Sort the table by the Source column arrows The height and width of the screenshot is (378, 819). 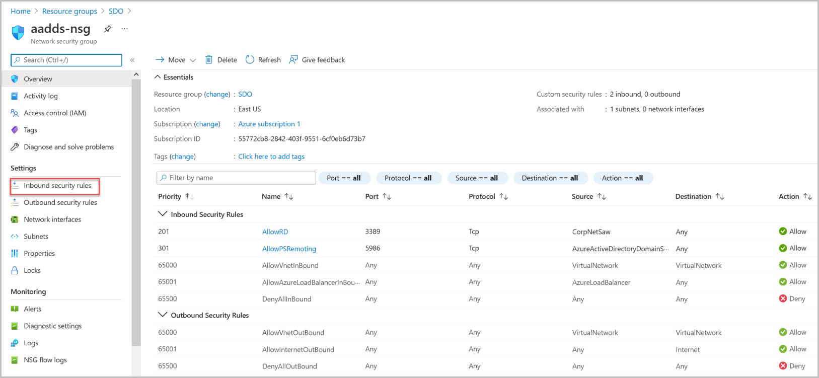tap(602, 196)
